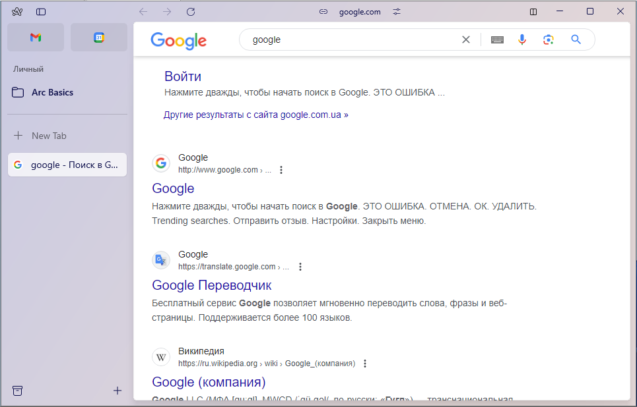Toggle the sidebar with the panel icon
Screen dimensions: 637x407
pyautogui.click(x=41, y=12)
